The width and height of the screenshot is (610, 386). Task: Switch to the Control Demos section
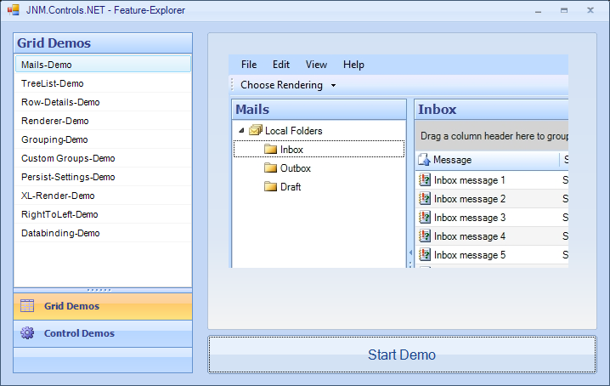coord(79,333)
